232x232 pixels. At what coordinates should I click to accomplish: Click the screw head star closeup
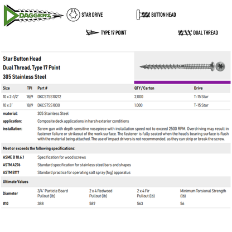(220, 66)
